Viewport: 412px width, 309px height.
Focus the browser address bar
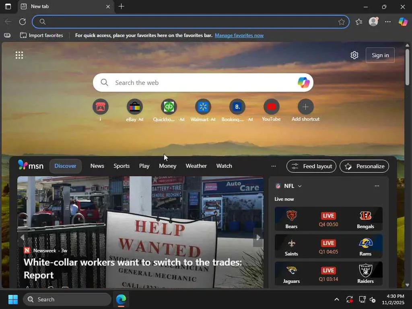tap(190, 22)
